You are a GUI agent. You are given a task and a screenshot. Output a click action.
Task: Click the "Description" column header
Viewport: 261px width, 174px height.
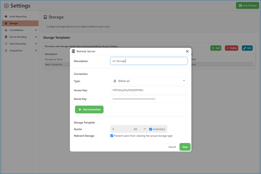[x=51, y=54]
